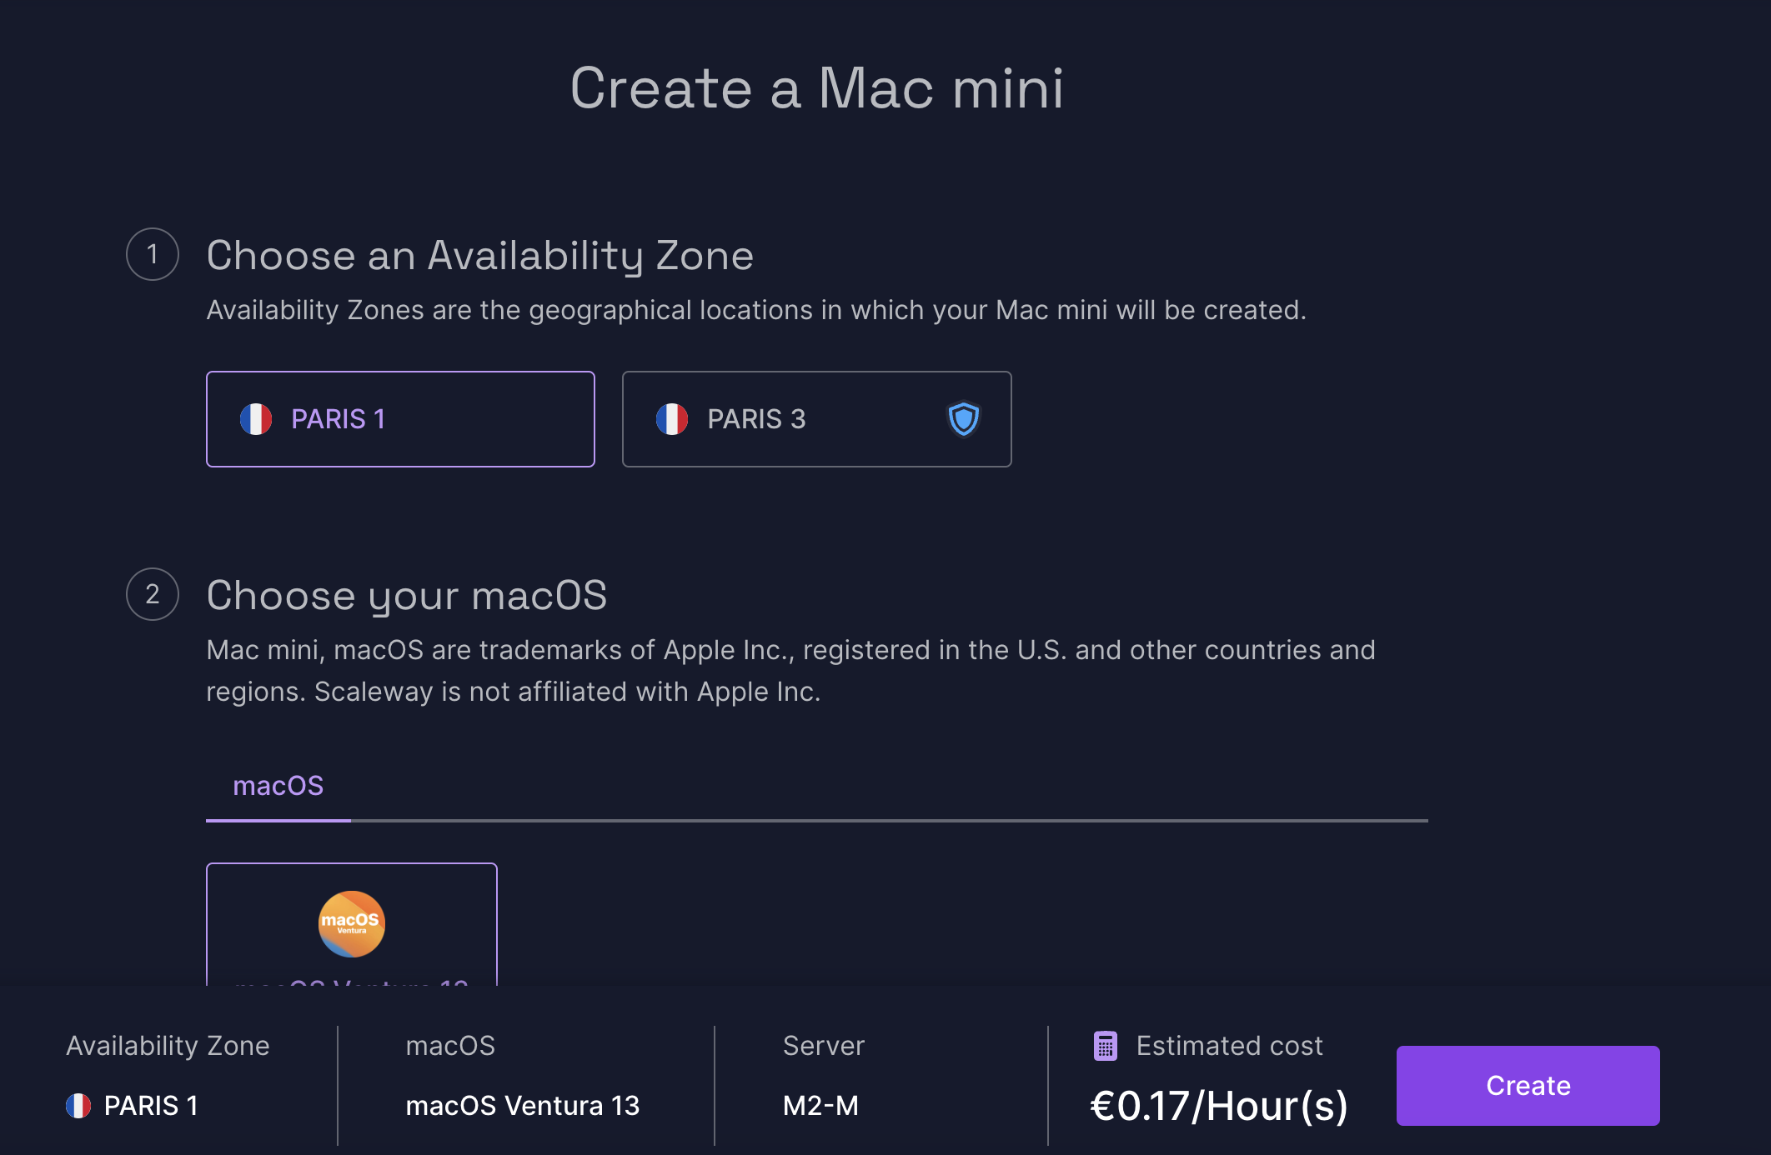Click the French flag in PARIS 1 card
The width and height of the screenshot is (1771, 1155).
click(x=256, y=419)
